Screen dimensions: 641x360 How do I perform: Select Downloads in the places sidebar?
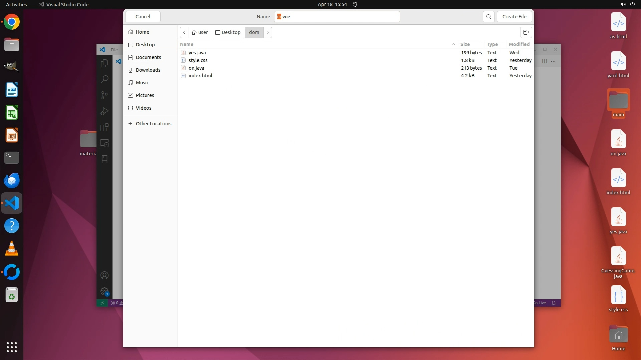pos(148,70)
